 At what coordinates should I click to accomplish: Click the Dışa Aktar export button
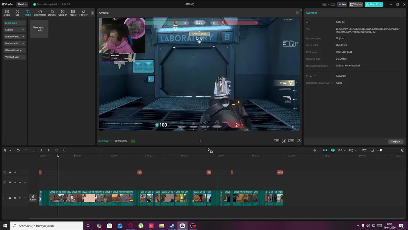[374, 4]
